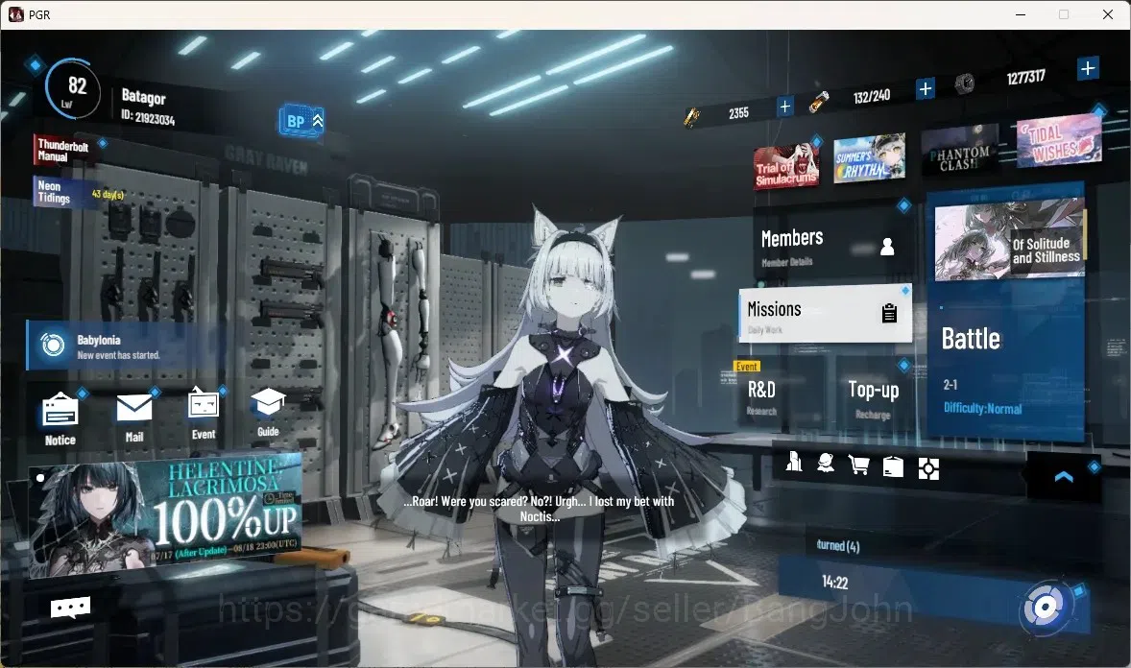Image resolution: width=1131 pixels, height=668 pixels.
Task: Click the cog currency icon
Action: click(964, 84)
